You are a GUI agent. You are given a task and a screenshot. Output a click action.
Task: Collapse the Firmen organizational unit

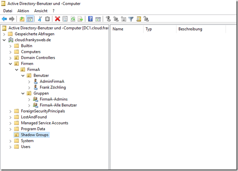click(11, 63)
